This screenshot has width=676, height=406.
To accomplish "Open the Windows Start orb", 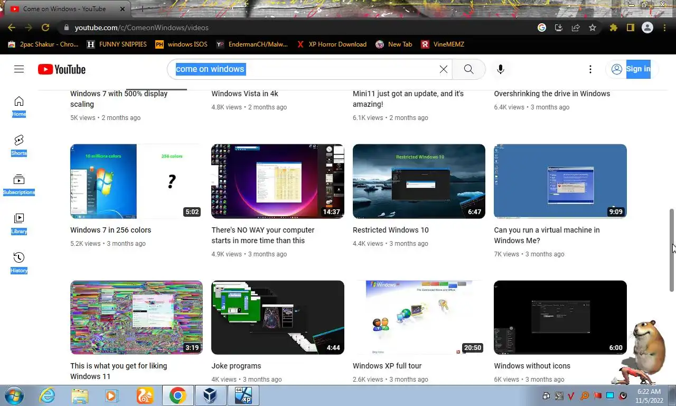I will (x=14, y=395).
